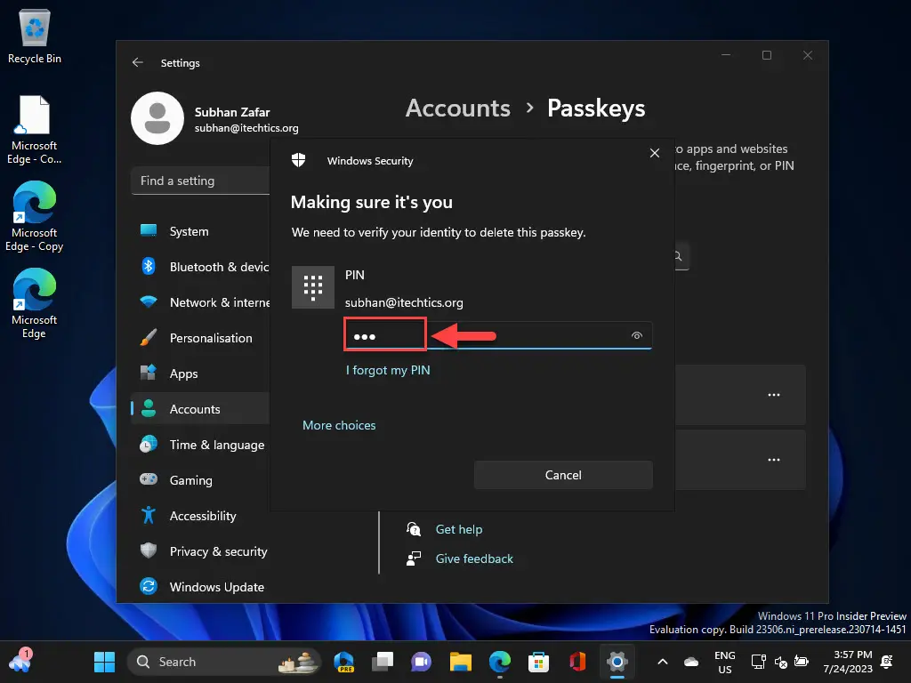This screenshot has width=911, height=683.
Task: Go back using Settings back arrow
Action: [138, 63]
